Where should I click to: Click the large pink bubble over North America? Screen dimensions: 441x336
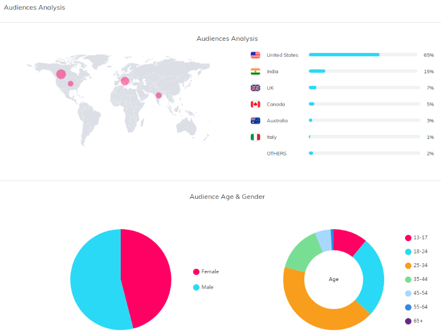(61, 74)
